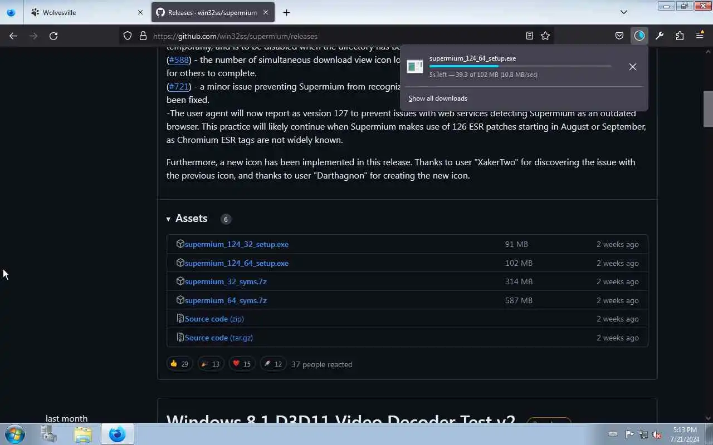Click the scrollbar down arrow
713x445 pixels.
pos(708,418)
